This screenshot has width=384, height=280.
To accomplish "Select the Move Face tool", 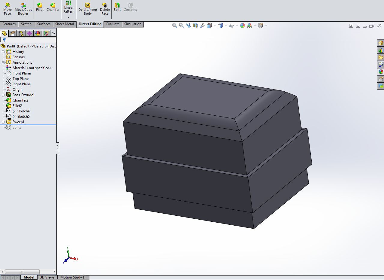I will [x=8, y=9].
